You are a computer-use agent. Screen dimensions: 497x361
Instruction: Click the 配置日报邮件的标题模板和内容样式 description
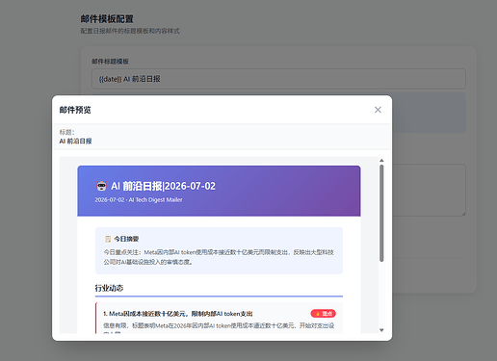click(130, 31)
